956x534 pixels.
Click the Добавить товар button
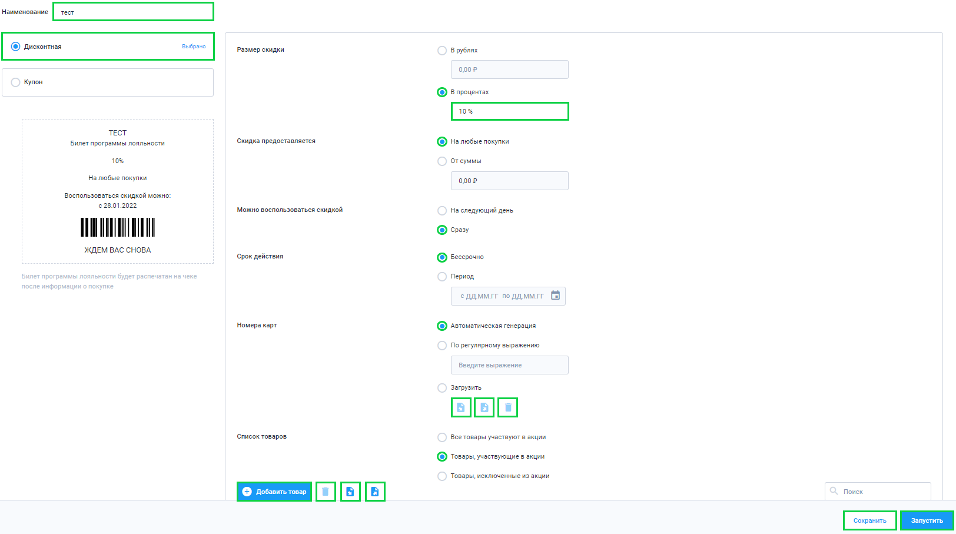[x=274, y=492]
